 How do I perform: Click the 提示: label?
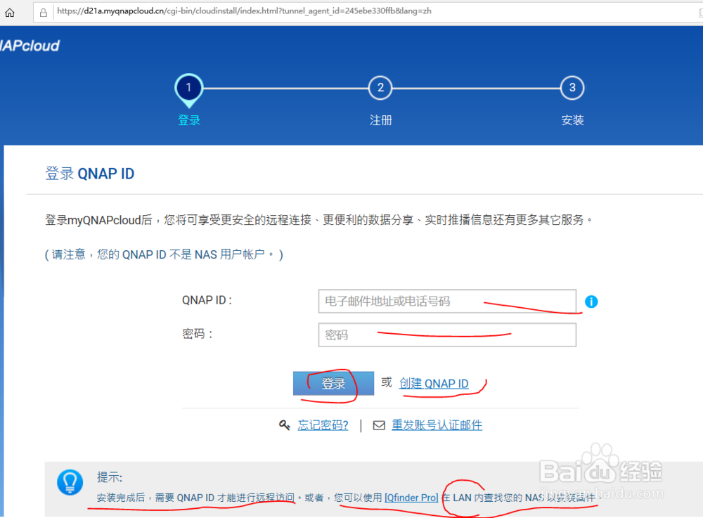[110, 477]
